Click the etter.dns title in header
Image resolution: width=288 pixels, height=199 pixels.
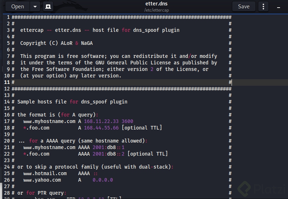156,4
